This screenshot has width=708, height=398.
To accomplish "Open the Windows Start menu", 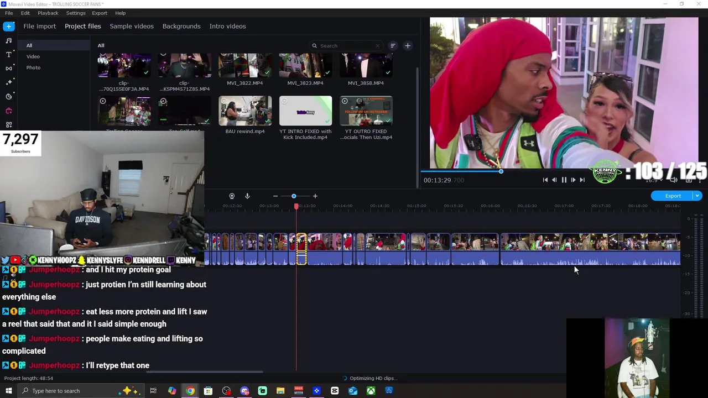I will (8, 391).
